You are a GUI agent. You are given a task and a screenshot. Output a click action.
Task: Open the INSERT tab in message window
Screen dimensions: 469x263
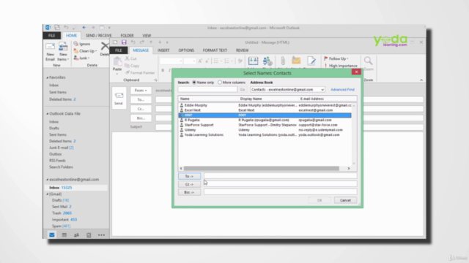tap(163, 50)
